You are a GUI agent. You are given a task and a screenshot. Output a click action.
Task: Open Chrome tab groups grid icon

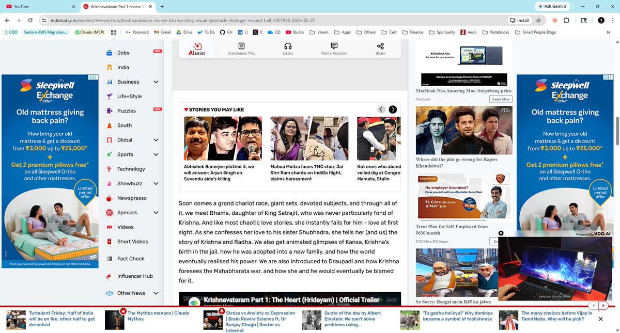pyautogui.click(x=114, y=32)
